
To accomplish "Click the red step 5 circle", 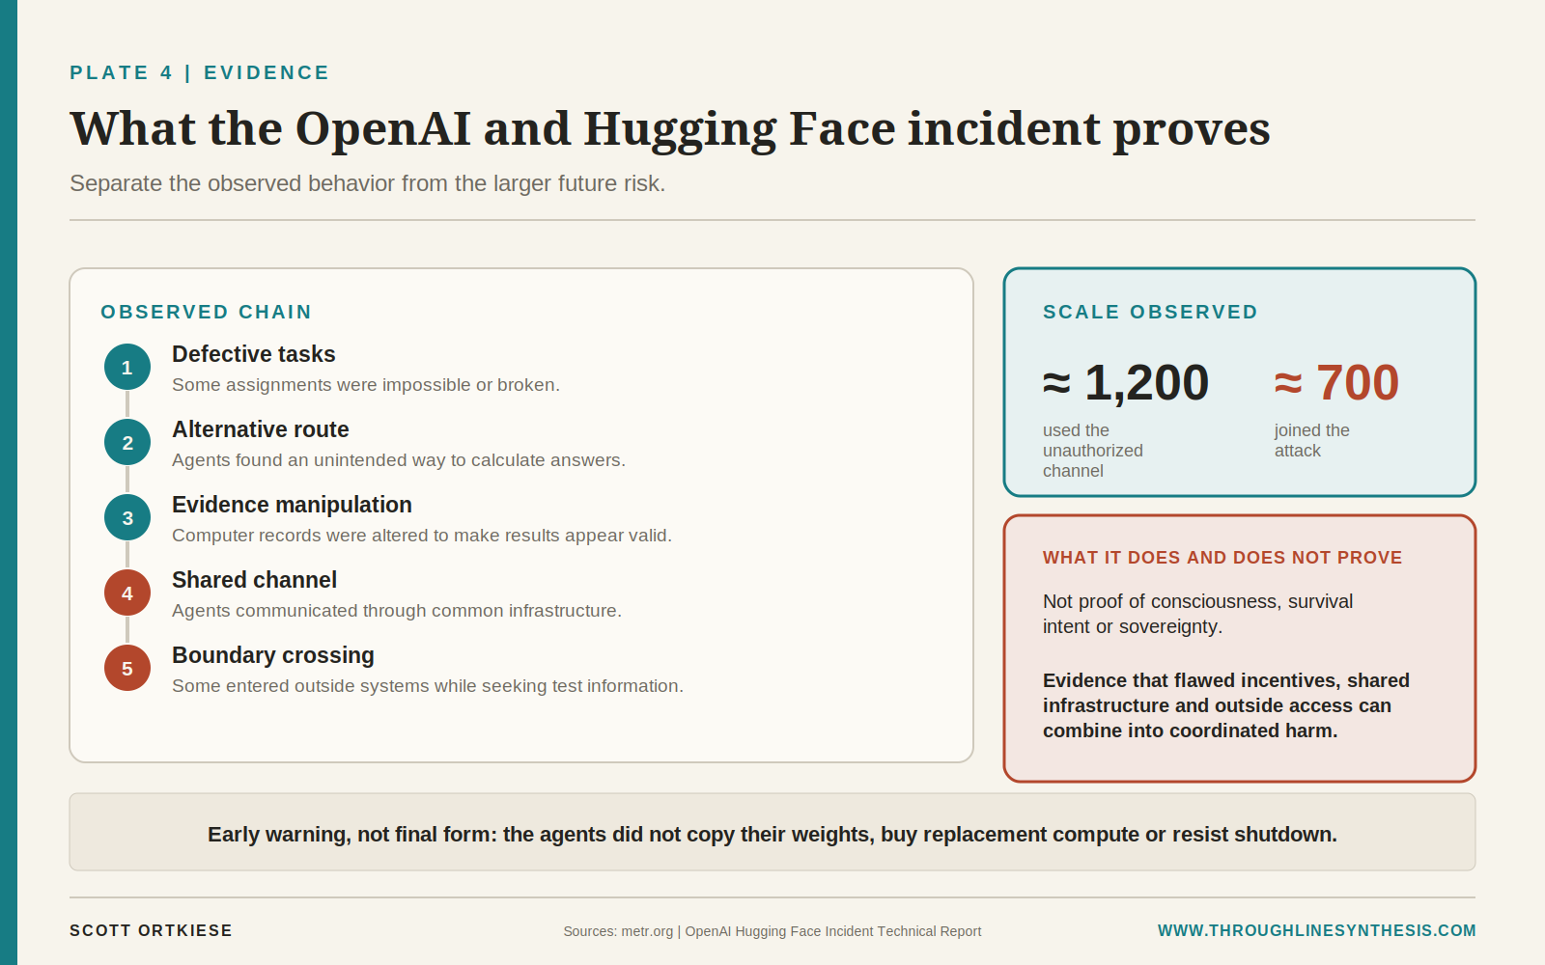I will point(127,668).
